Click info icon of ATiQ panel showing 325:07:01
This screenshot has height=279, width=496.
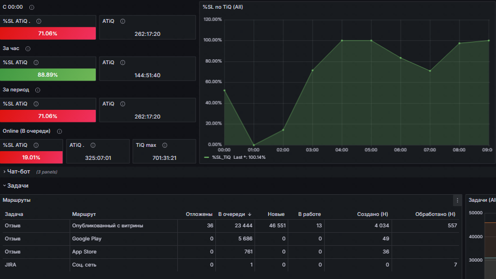pyautogui.click(x=93, y=145)
